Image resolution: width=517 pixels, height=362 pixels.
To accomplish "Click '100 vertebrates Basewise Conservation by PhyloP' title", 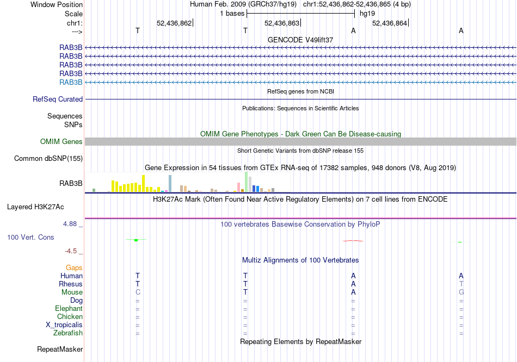I will [x=300, y=224].
